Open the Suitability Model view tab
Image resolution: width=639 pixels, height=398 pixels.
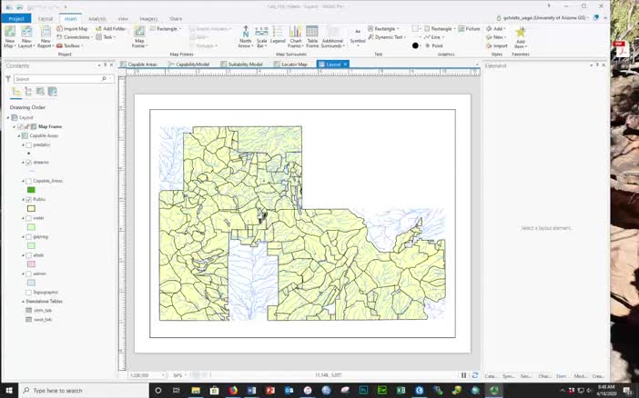tap(244, 65)
